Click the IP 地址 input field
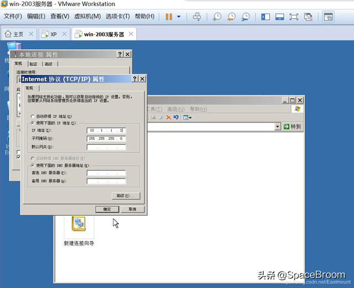This screenshot has width=354, height=288. point(106,130)
